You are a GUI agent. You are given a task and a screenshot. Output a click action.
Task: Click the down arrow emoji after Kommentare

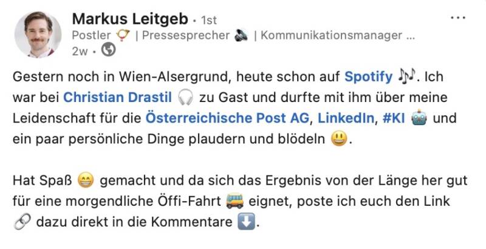(x=243, y=222)
